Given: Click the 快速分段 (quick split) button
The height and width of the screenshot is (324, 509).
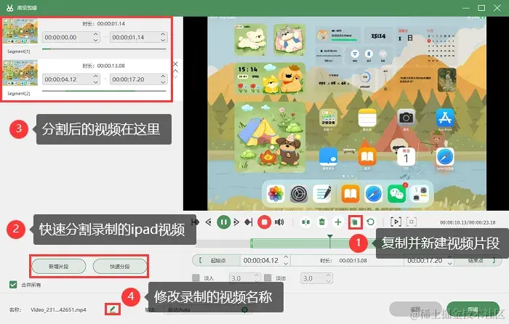Looking at the screenshot, I should tap(120, 267).
